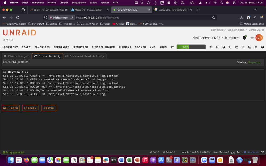Click the orange Unraid account avatar
Viewport: 266px width, 166px height.
259,38
